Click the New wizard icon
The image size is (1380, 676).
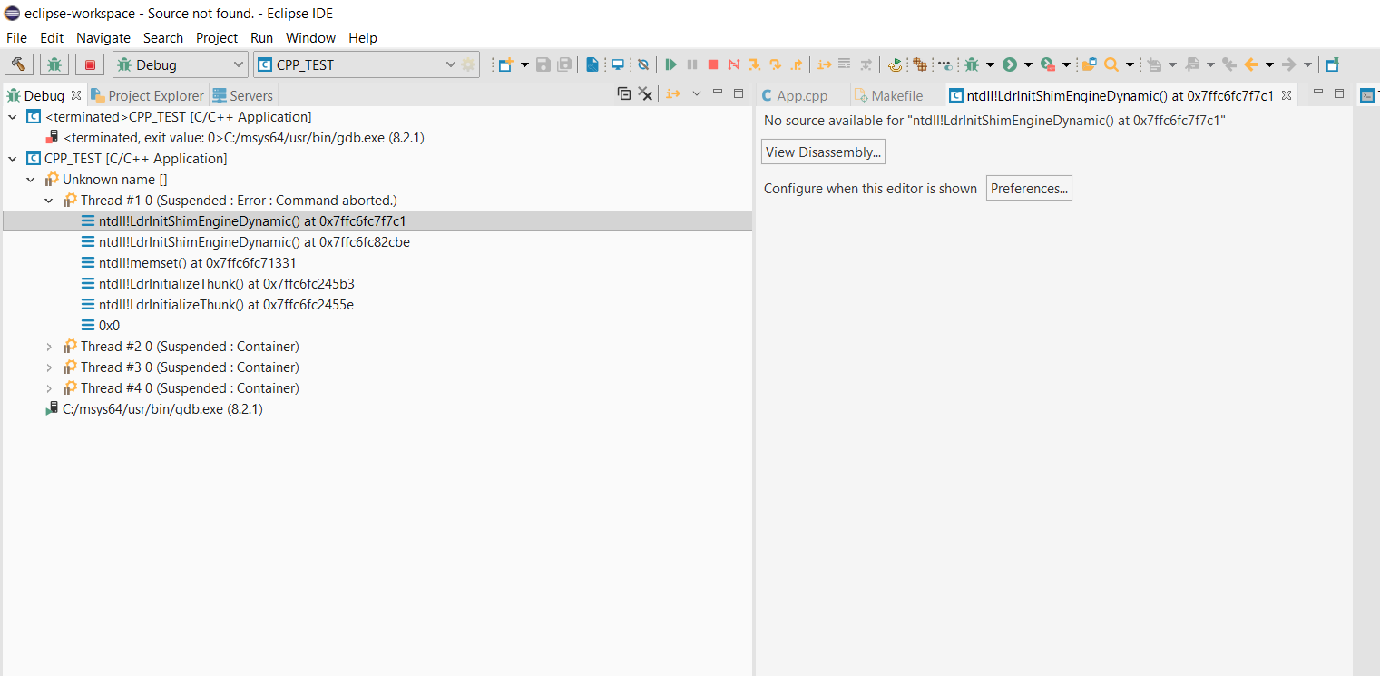click(x=506, y=64)
